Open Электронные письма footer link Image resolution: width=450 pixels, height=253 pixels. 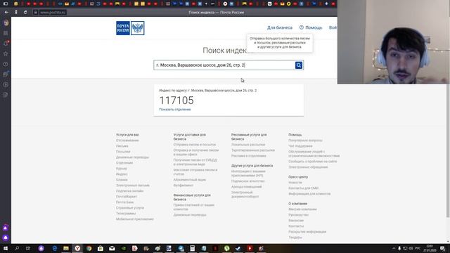pos(133,186)
